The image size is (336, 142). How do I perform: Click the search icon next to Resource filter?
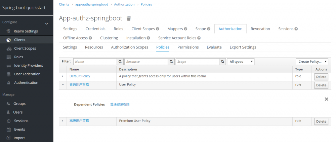coord(171,62)
